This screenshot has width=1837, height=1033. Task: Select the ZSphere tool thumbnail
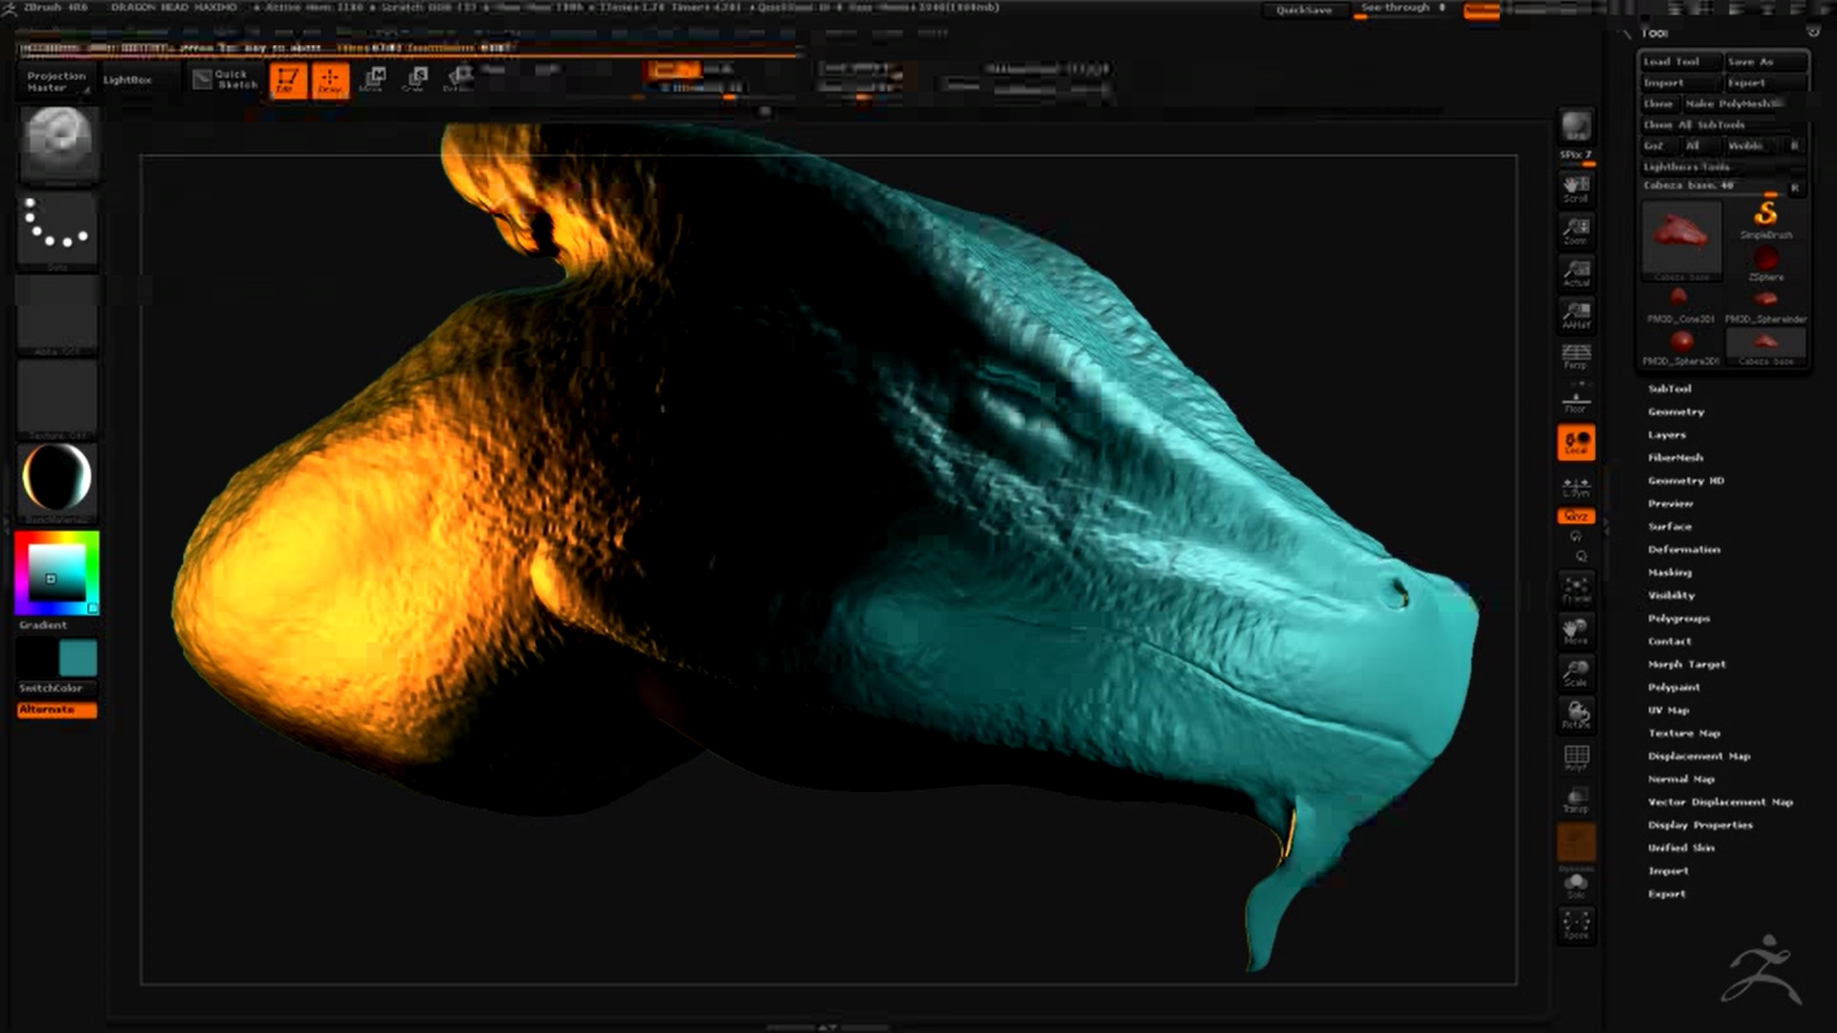tap(1766, 260)
